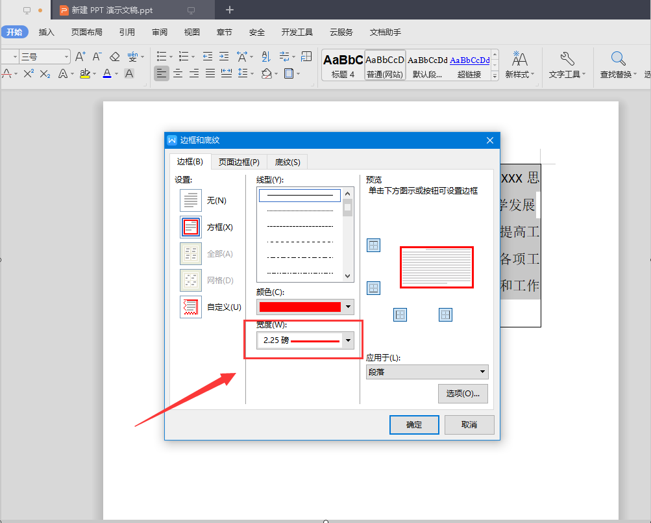The height and width of the screenshot is (523, 651).
Task: Click the red color swatch under 颜色
Action: pos(300,307)
